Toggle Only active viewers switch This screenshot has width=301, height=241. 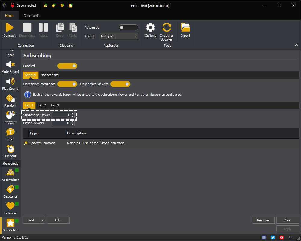pyautogui.click(x=120, y=84)
